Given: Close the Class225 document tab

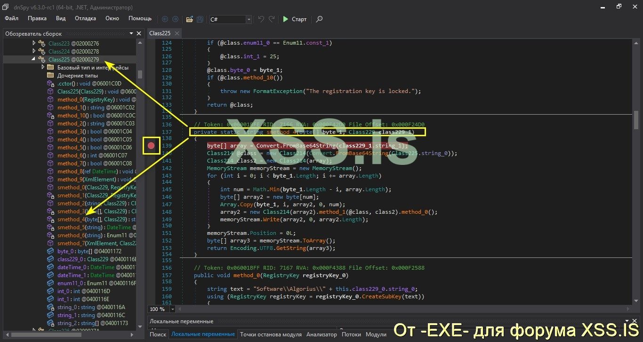Looking at the screenshot, I should pos(177,33).
